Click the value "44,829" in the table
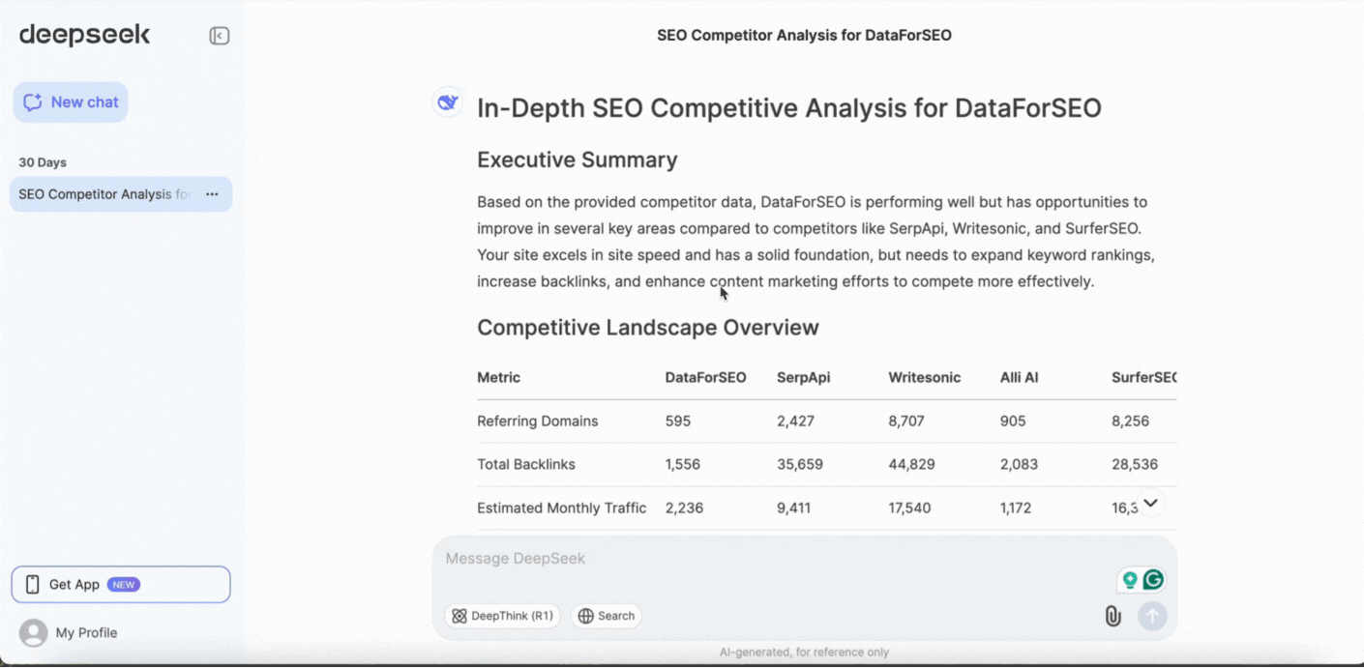This screenshot has width=1364, height=668. pyautogui.click(x=912, y=465)
